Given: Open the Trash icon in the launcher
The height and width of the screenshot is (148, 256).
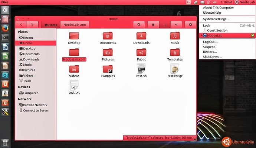Looking at the screenshot, I should point(5,142).
